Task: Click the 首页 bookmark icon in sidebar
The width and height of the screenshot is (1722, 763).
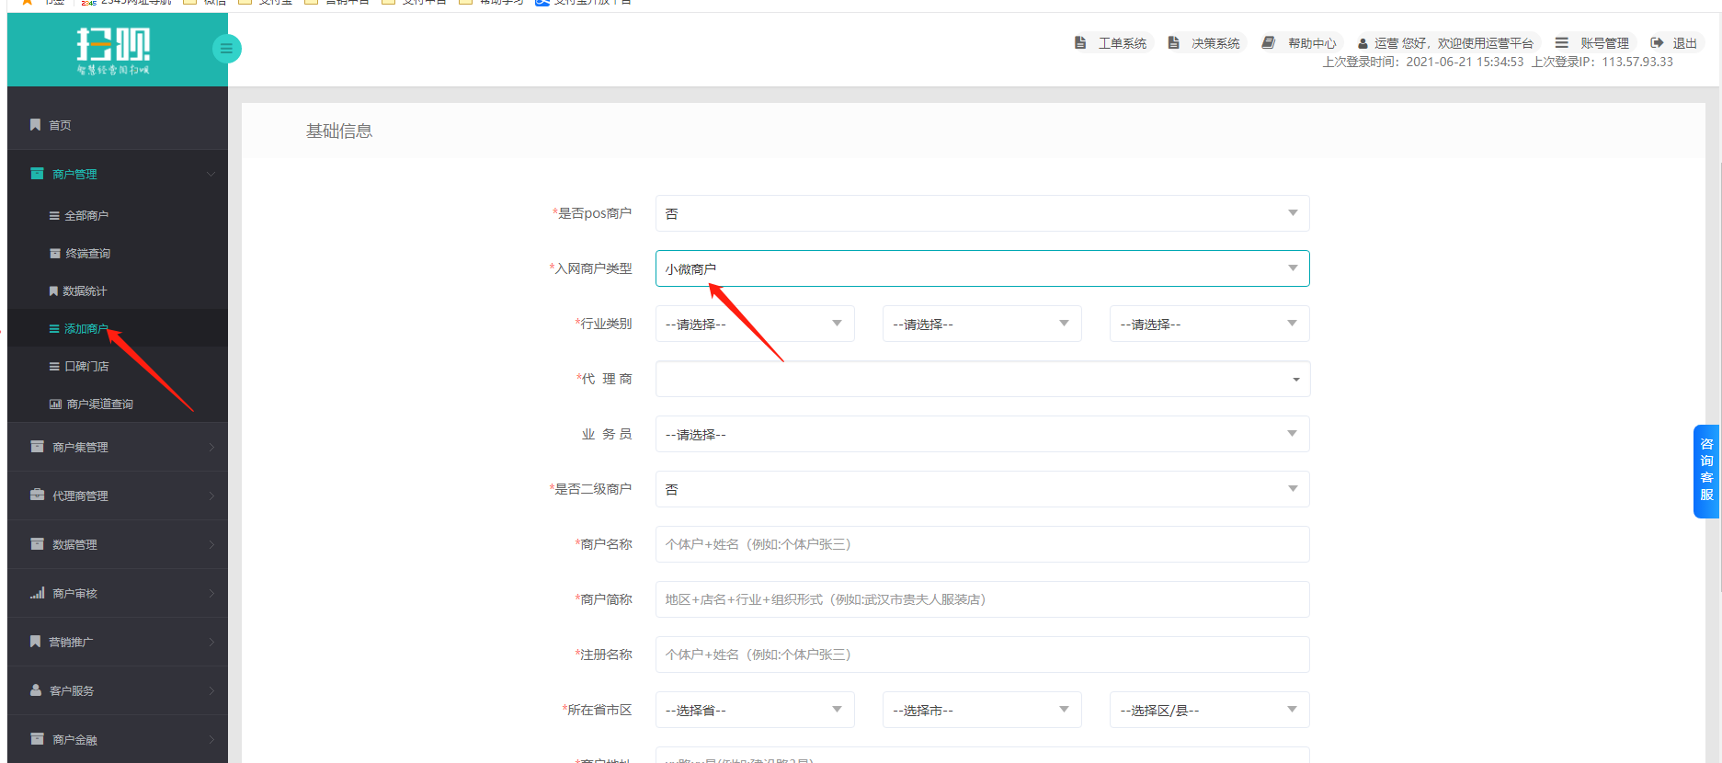Action: pos(35,125)
